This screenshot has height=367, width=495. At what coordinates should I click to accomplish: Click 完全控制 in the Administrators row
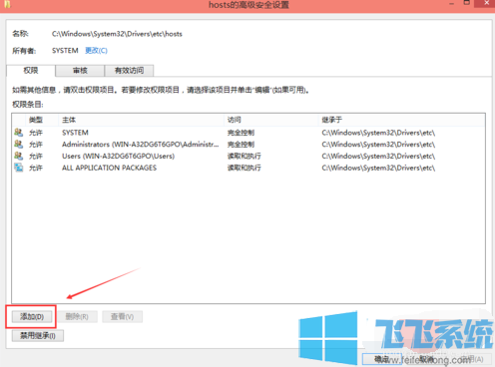tap(241, 145)
